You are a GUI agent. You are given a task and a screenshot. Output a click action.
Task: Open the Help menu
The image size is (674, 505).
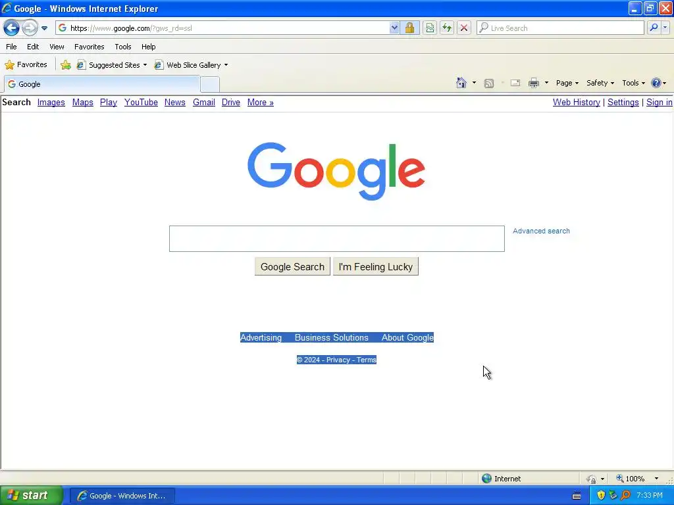[148, 47]
